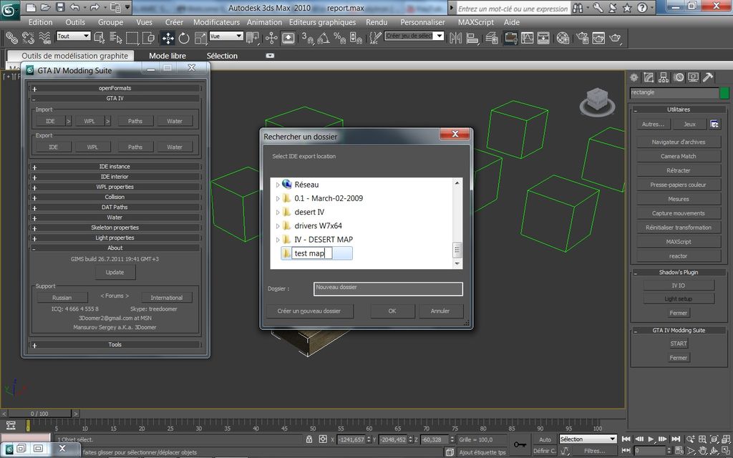Switch to the Create command panel icon
The height and width of the screenshot is (458, 733).
point(634,77)
